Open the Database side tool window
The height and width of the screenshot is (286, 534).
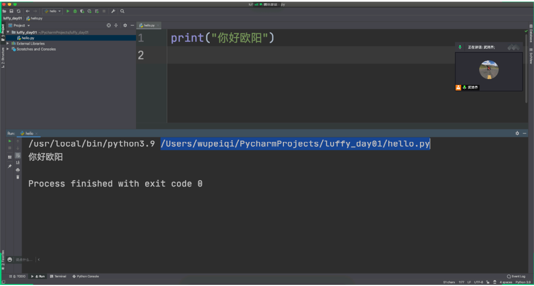coord(531,34)
